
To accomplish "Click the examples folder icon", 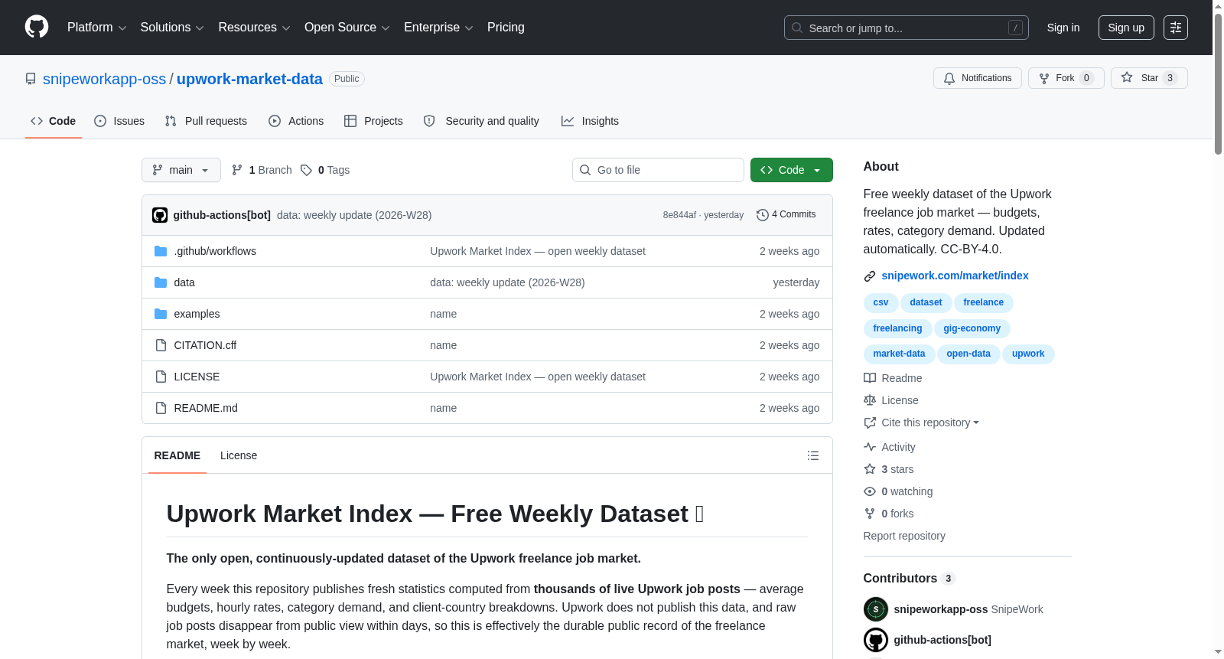I will (x=161, y=314).
